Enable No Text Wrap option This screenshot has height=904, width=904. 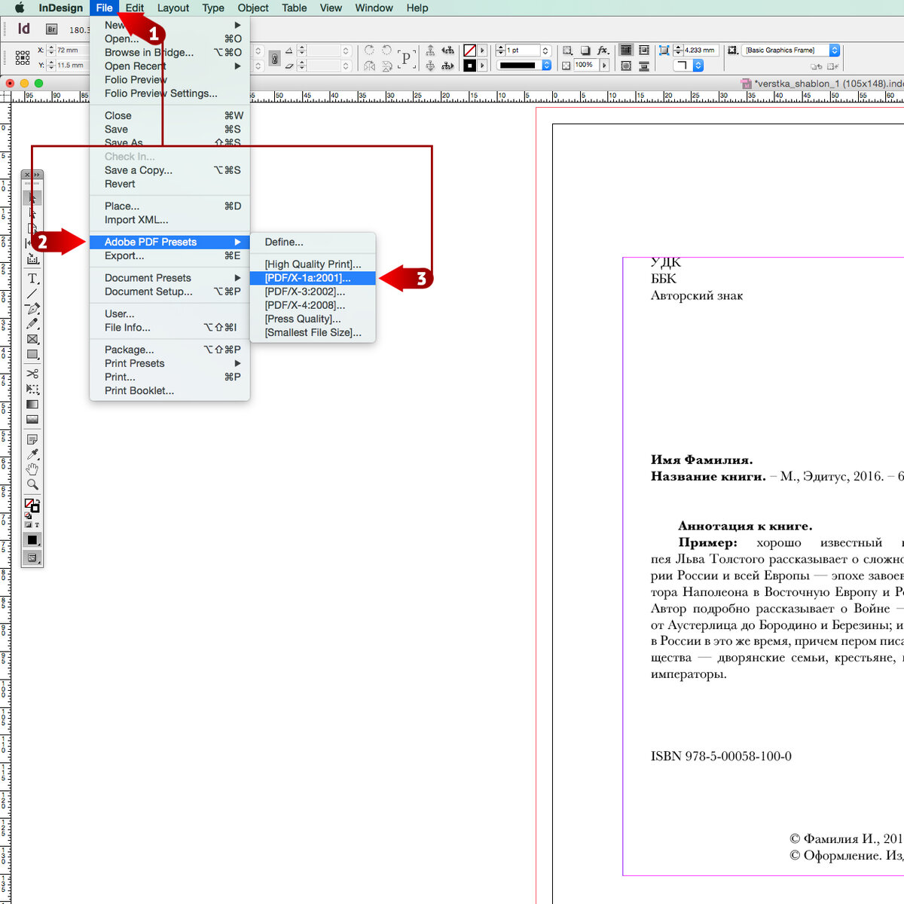626,50
